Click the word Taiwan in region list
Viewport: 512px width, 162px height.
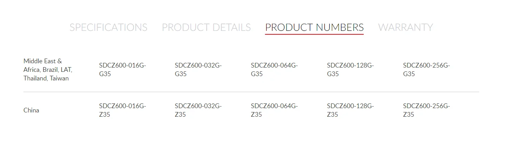coord(60,78)
